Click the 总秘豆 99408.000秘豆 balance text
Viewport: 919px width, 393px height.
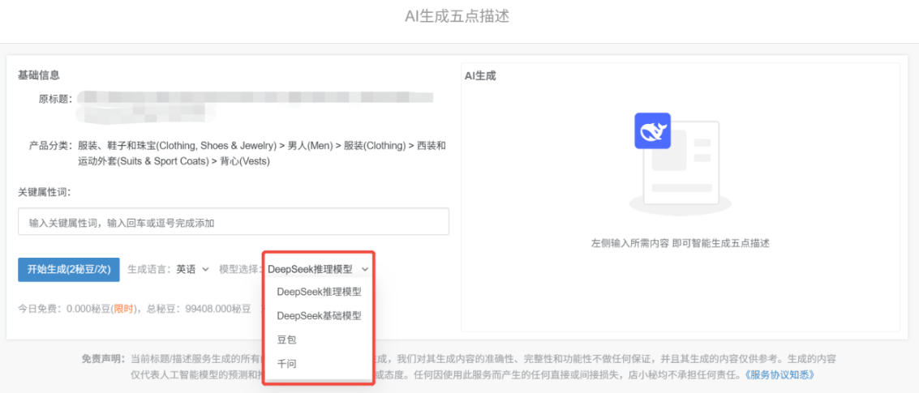tap(199, 309)
